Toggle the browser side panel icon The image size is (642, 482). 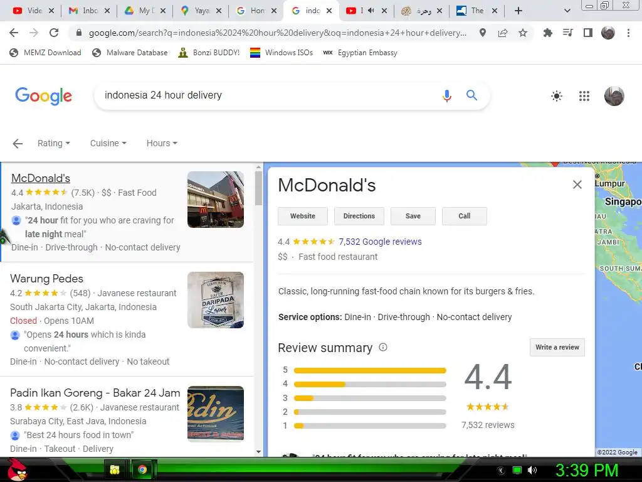point(588,33)
